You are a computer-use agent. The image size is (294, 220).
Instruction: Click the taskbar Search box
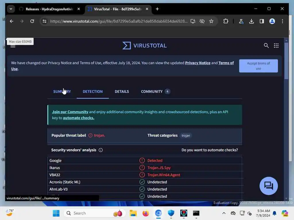[95, 213]
